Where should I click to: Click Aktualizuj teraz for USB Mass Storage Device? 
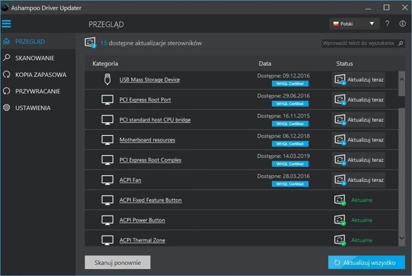(358, 80)
